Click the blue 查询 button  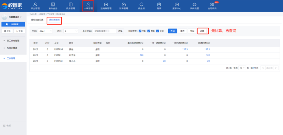[173, 31]
